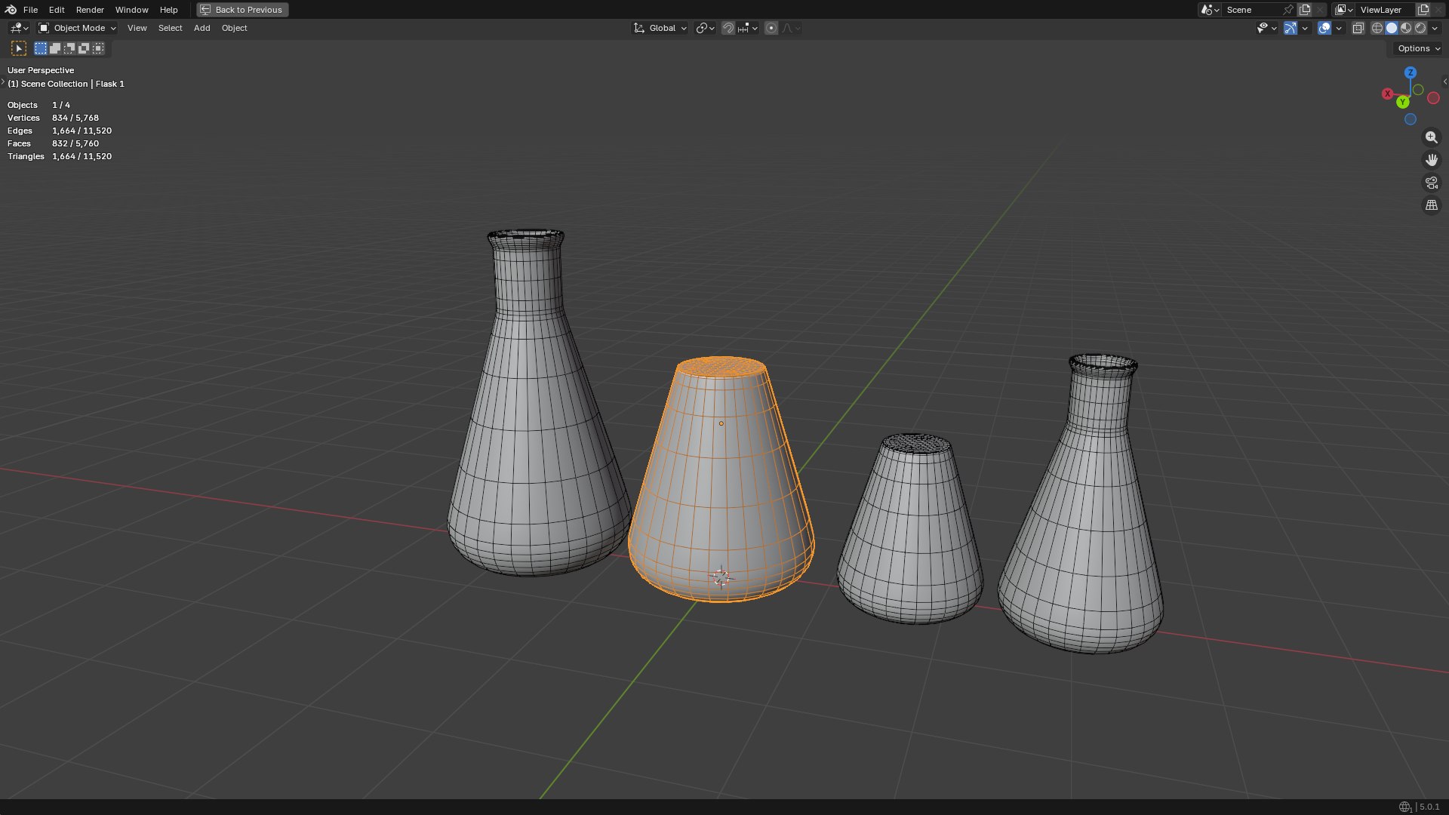Click the ViewLayer name field
This screenshot has height=815, width=1449.
pyautogui.click(x=1386, y=10)
